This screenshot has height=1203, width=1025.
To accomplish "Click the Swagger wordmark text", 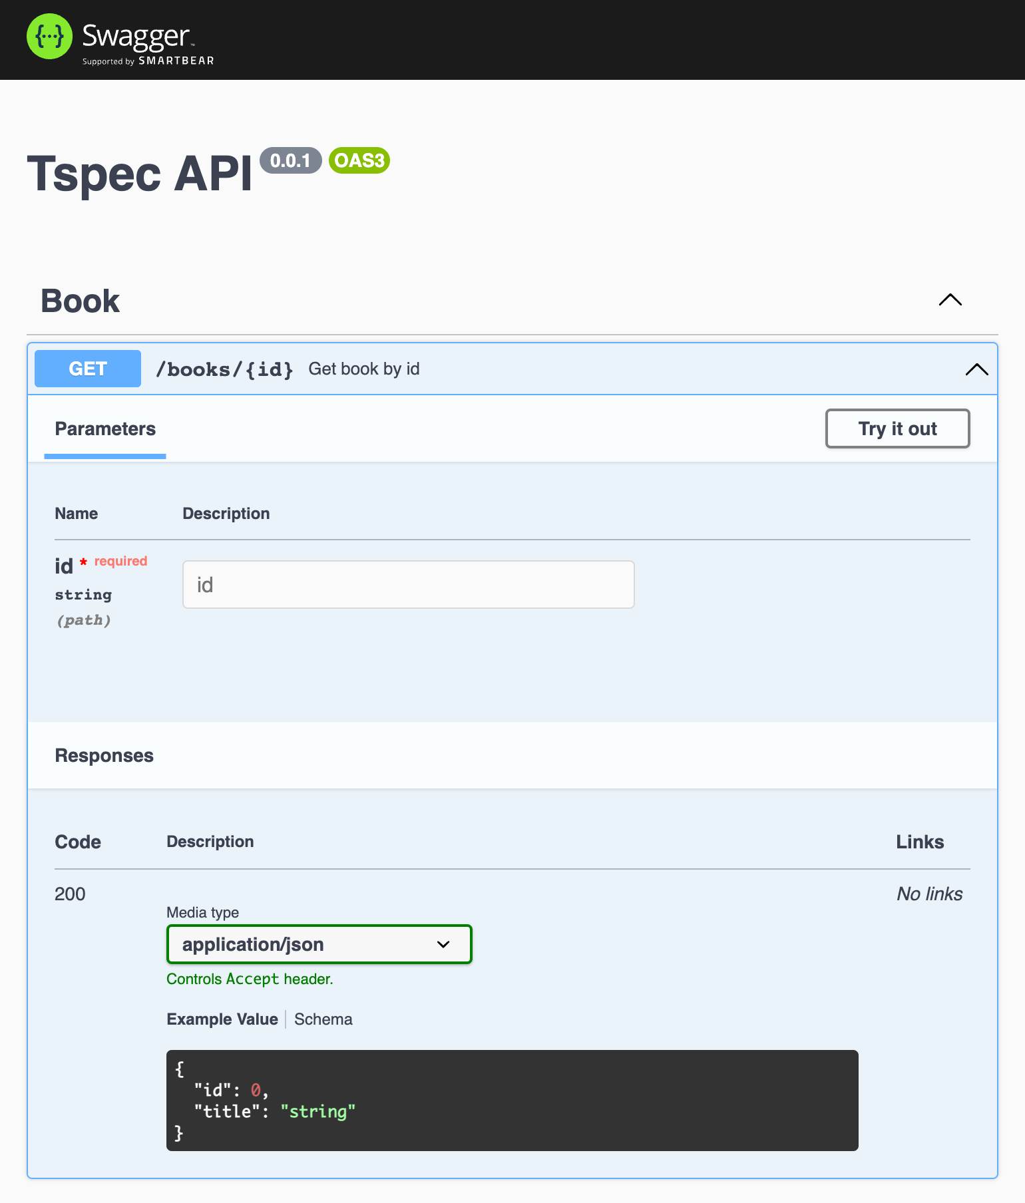I will click(136, 36).
